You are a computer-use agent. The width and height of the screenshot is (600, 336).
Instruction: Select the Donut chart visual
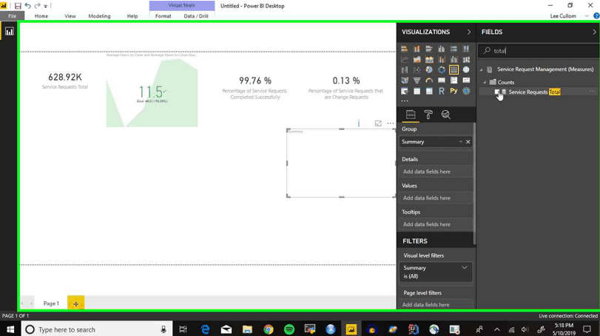(442, 70)
